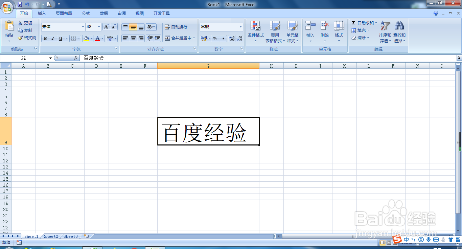The height and width of the screenshot is (249, 462).
Task: Click the phonetic guide 文 icon
Action: click(x=110, y=39)
